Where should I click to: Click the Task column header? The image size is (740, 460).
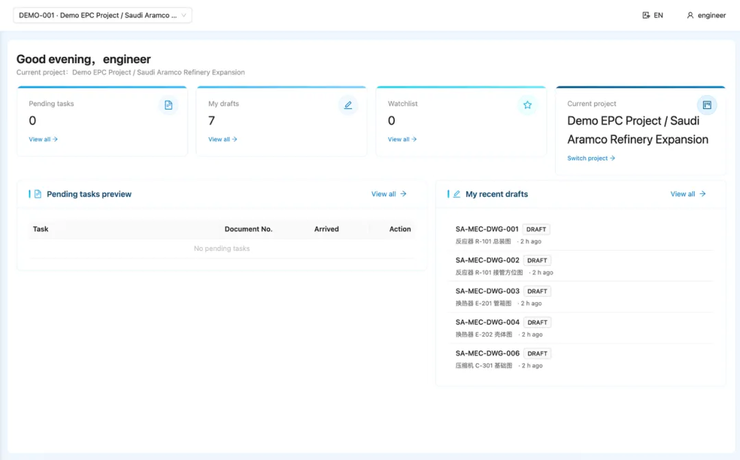click(40, 229)
